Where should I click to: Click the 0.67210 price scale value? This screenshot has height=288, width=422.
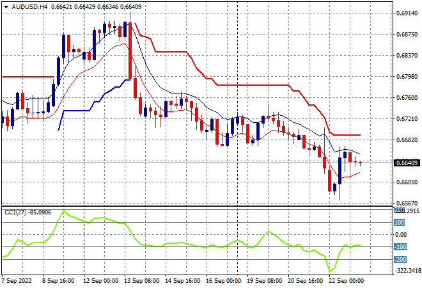coord(407,118)
